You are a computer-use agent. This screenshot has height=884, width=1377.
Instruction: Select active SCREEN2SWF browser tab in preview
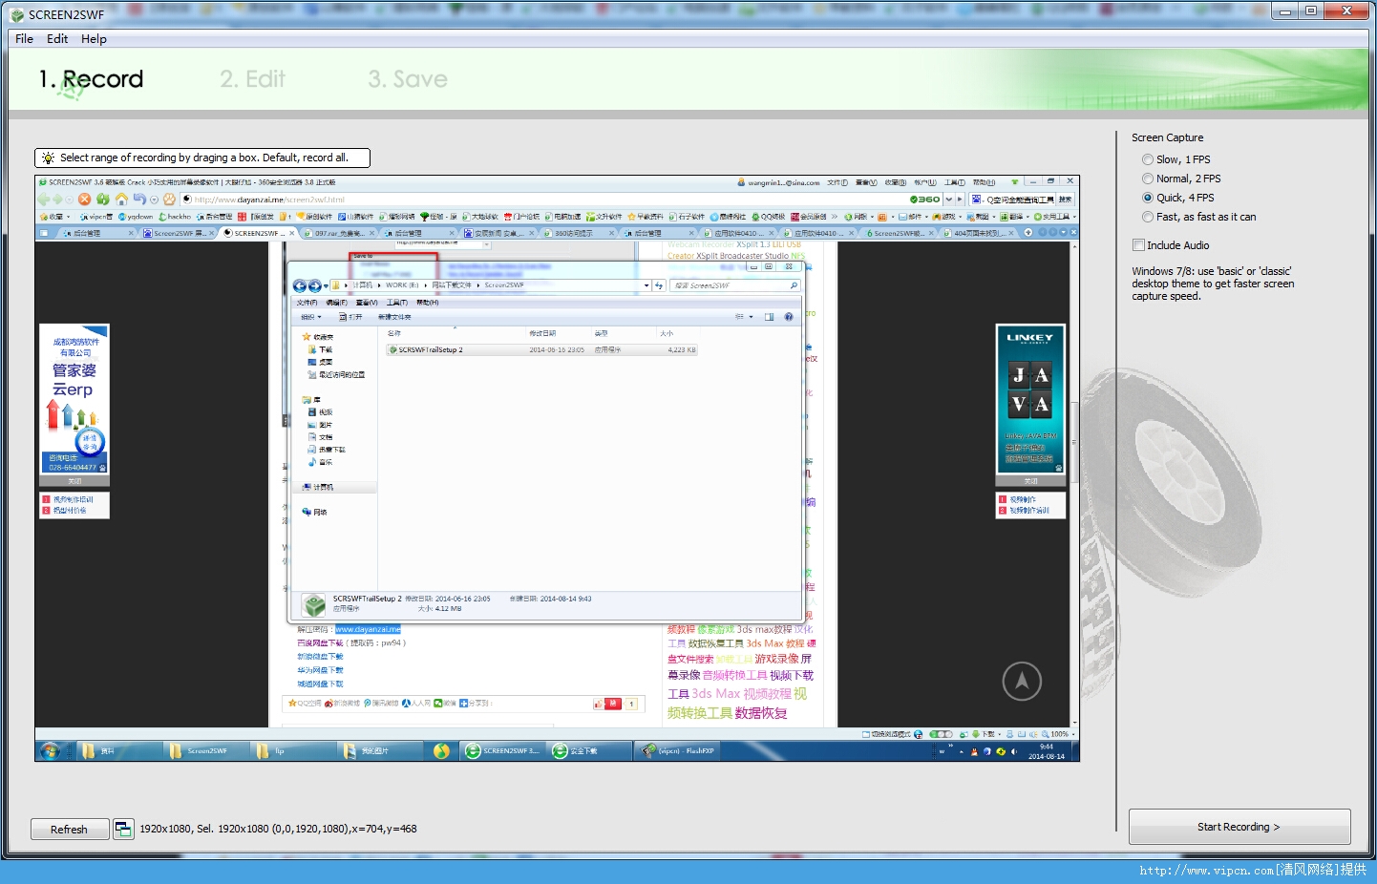point(258,233)
